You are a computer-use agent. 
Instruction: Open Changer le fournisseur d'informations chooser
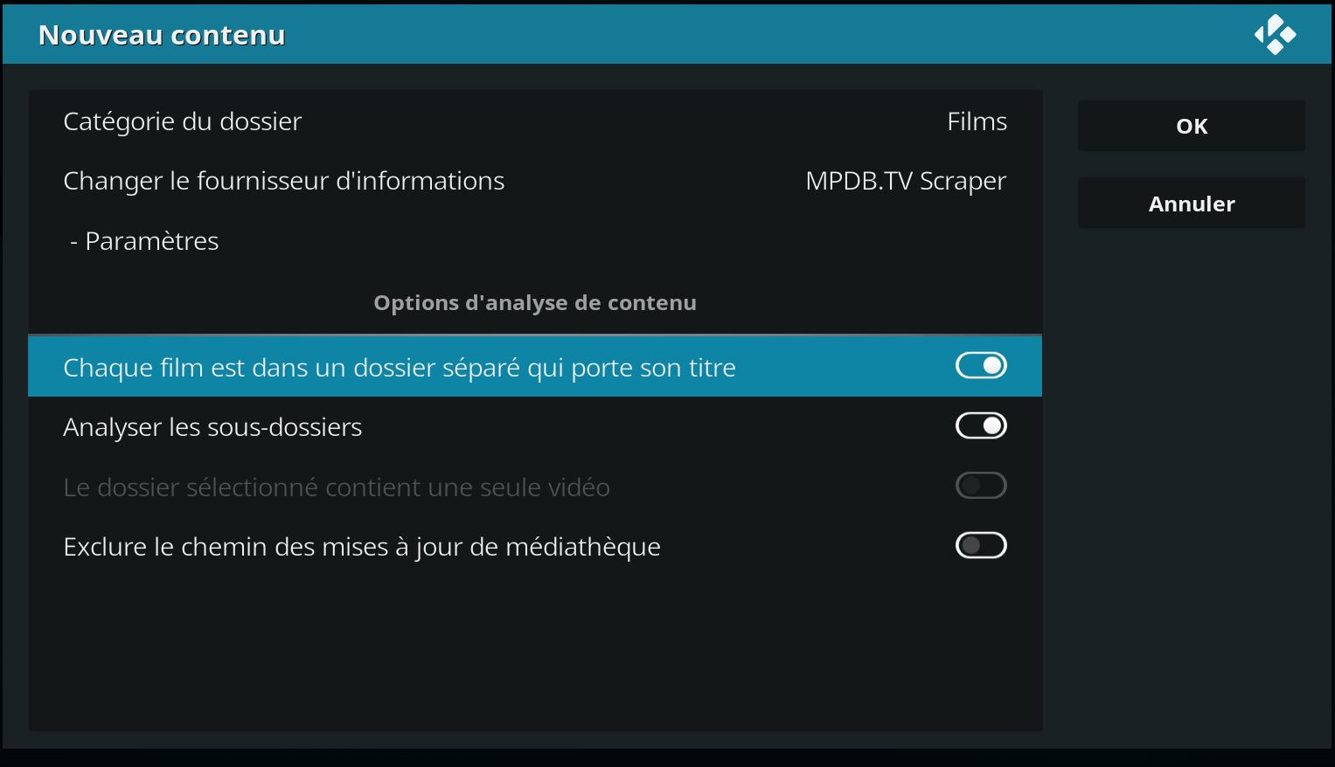[535, 181]
